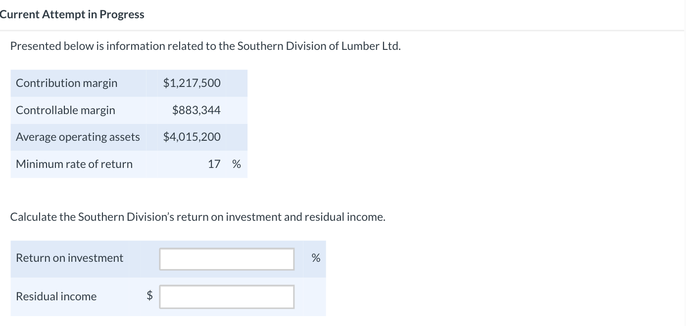686x326 pixels.
Task: Click the percent sign beside 17
Action: click(x=237, y=164)
